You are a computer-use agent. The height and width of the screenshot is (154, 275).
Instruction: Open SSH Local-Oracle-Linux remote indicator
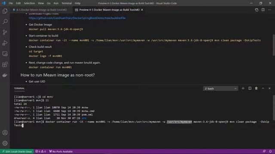[17, 151]
